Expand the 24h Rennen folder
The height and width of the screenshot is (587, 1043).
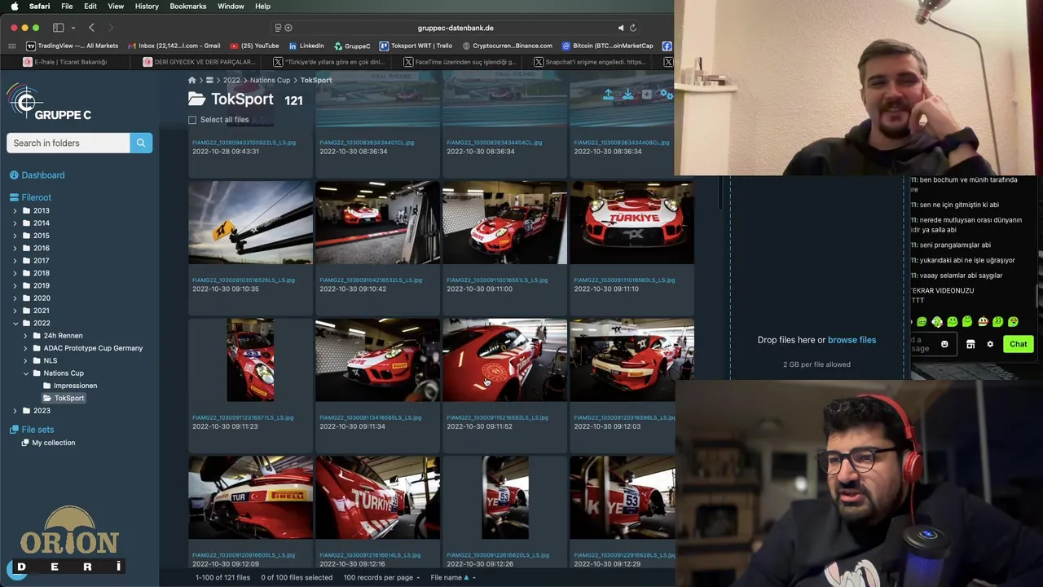pyautogui.click(x=25, y=336)
